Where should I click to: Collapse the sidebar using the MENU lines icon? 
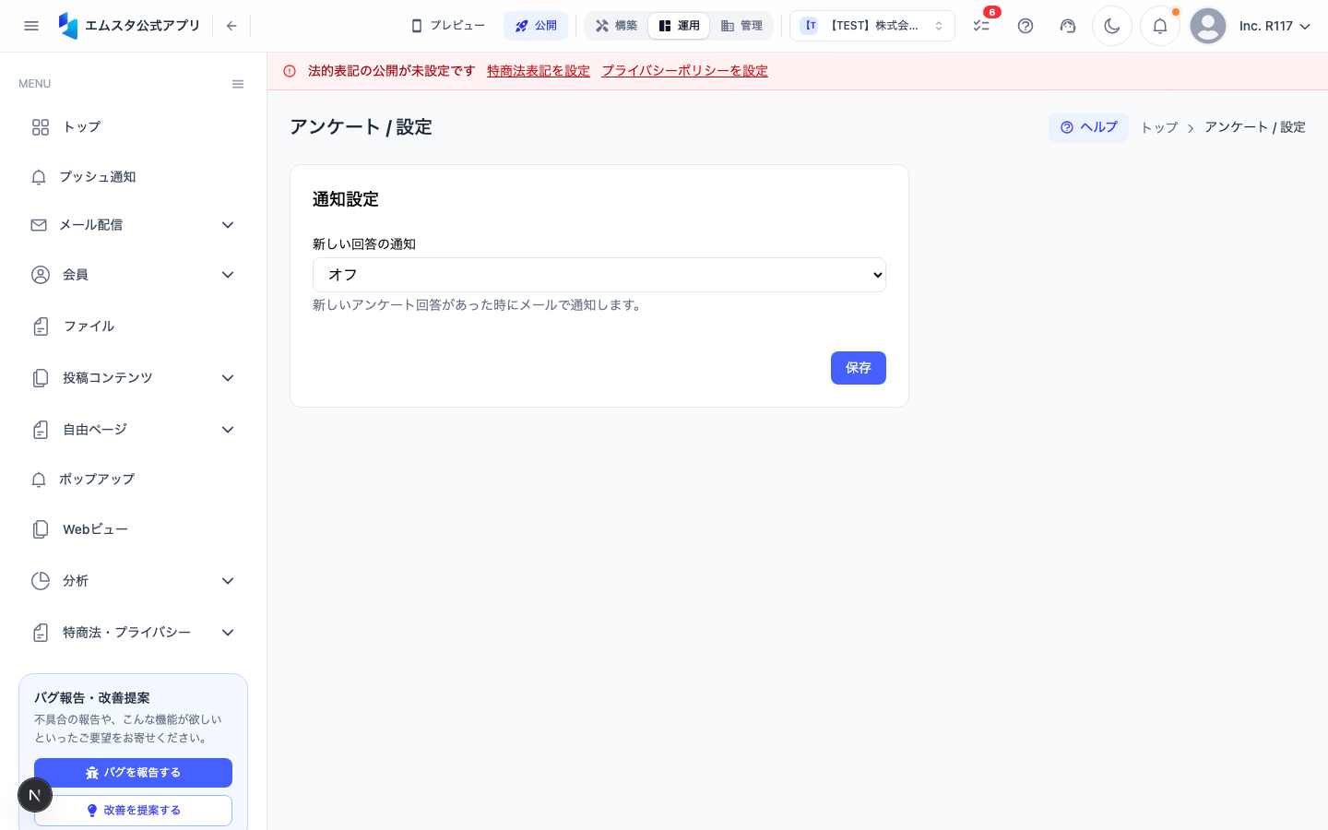pyautogui.click(x=238, y=84)
